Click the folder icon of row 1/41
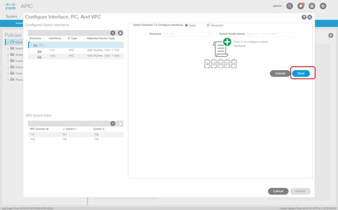Screen dimensions: 338x210 click(x=39, y=51)
